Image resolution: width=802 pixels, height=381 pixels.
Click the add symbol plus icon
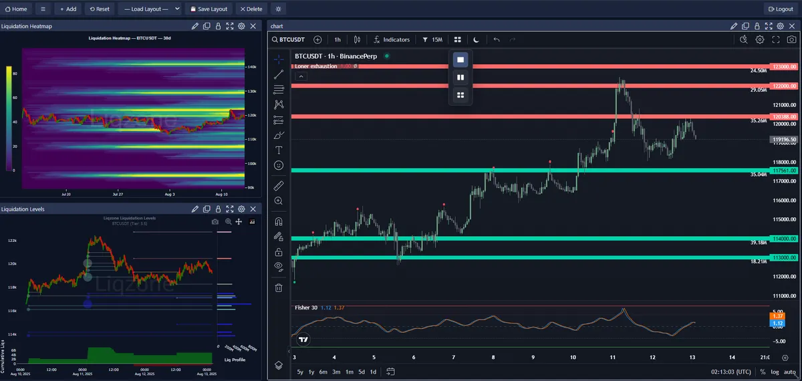[317, 39]
